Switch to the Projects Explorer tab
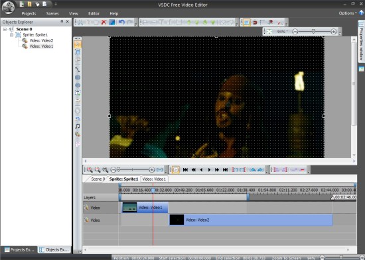The height and width of the screenshot is (260, 365). 19,250
